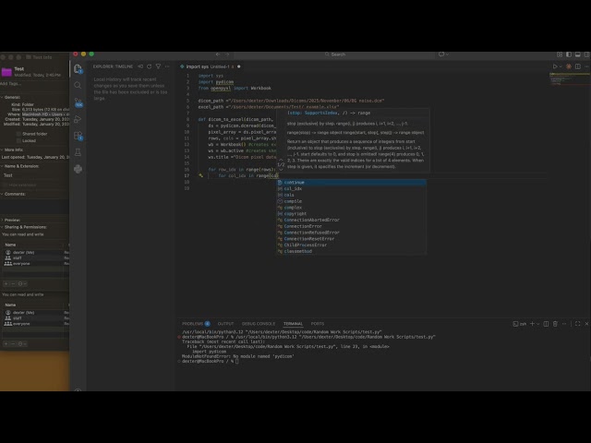
Task: Select 'ConnectionError' suggestion
Action: 351,226
